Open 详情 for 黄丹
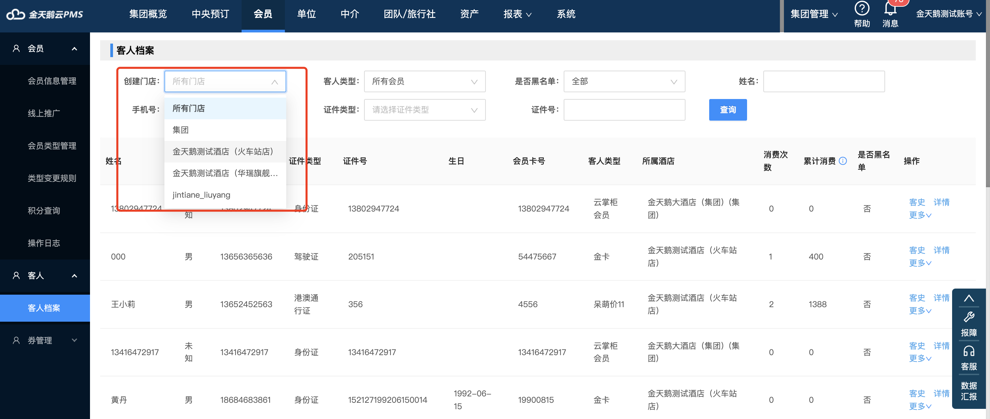Viewport: 990px width, 419px height. coord(941,393)
